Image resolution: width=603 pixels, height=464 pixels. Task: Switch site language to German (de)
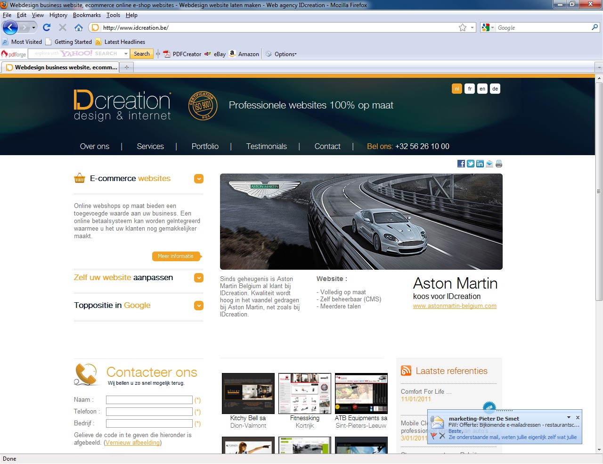tap(495, 89)
